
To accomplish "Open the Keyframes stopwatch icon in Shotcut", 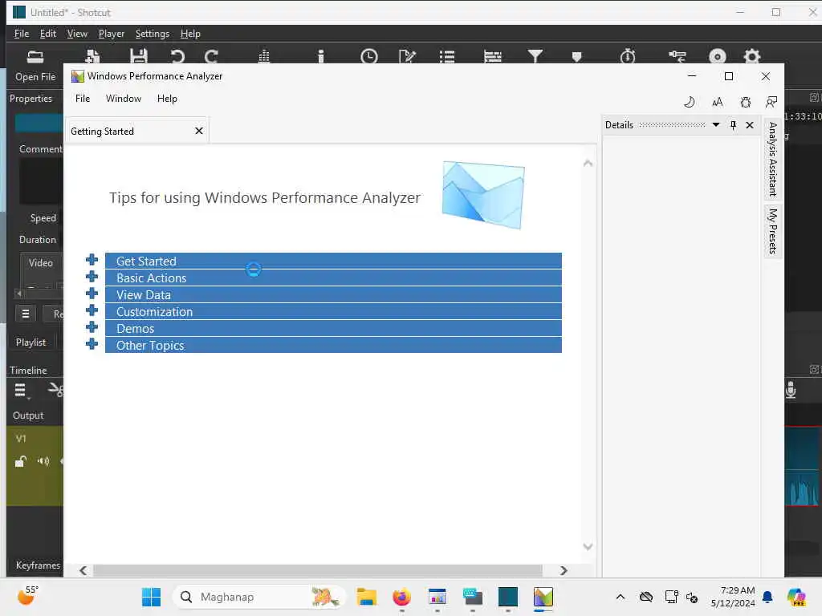I will [x=628, y=56].
